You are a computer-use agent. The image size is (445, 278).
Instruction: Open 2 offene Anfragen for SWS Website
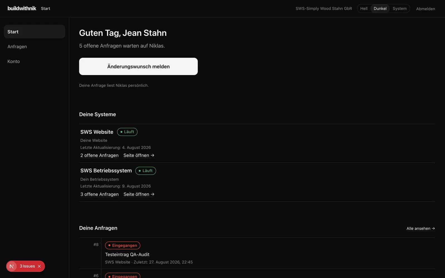coord(99,155)
